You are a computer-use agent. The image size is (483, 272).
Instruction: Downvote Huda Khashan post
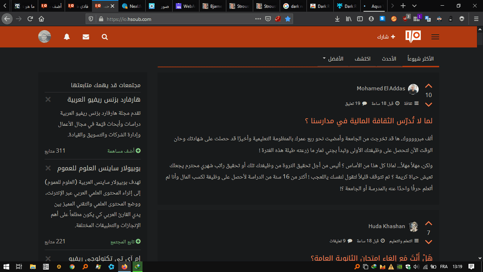pos(429,242)
